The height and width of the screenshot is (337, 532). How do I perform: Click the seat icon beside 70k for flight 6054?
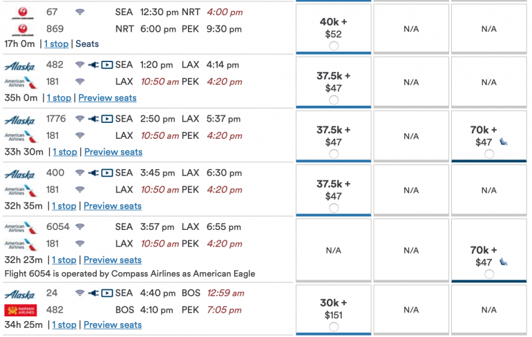tap(504, 262)
